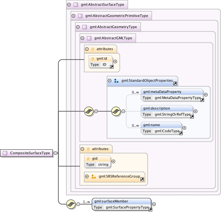Select the CompositeSurfaceType label

pyautogui.click(x=30, y=153)
